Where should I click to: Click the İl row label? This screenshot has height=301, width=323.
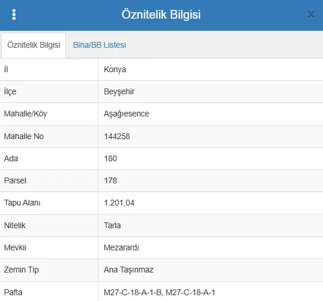coord(6,69)
